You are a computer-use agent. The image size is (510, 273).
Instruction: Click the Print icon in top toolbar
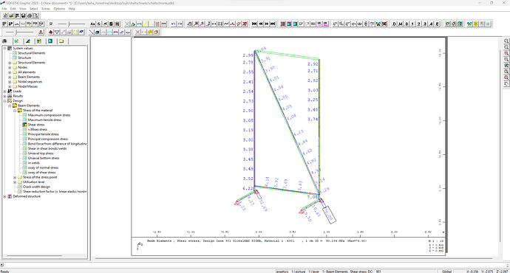pos(30,15)
